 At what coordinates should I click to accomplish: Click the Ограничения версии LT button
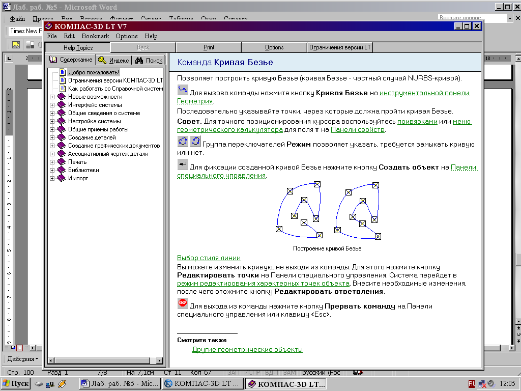[340, 47]
